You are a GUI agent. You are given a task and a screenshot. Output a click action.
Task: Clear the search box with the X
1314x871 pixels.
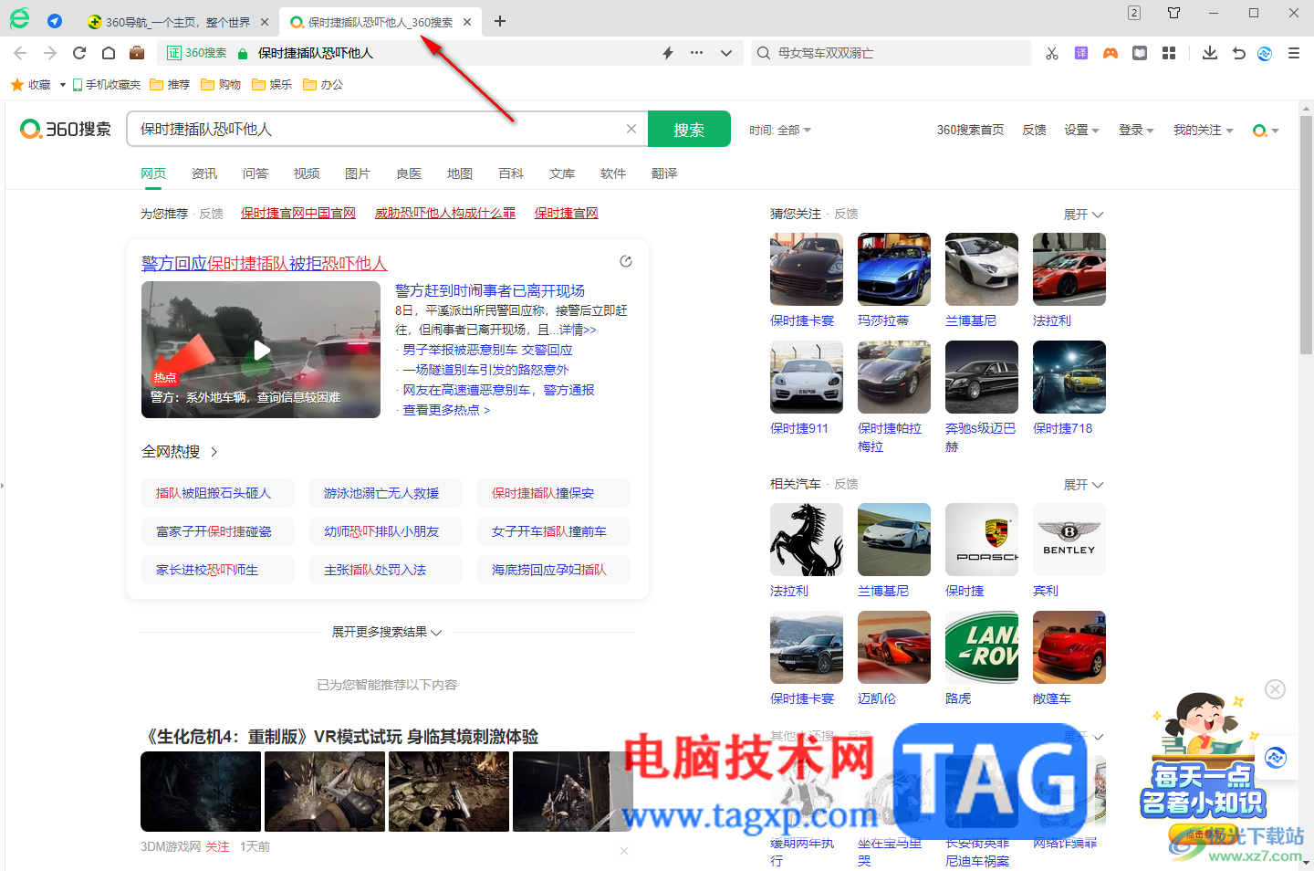click(631, 129)
